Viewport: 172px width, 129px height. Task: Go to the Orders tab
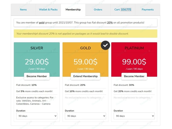click(x=98, y=10)
